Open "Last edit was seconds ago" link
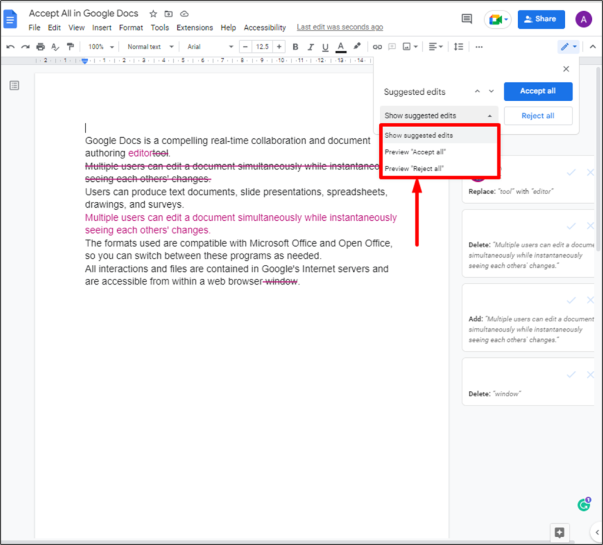This screenshot has width=603, height=545. [340, 27]
